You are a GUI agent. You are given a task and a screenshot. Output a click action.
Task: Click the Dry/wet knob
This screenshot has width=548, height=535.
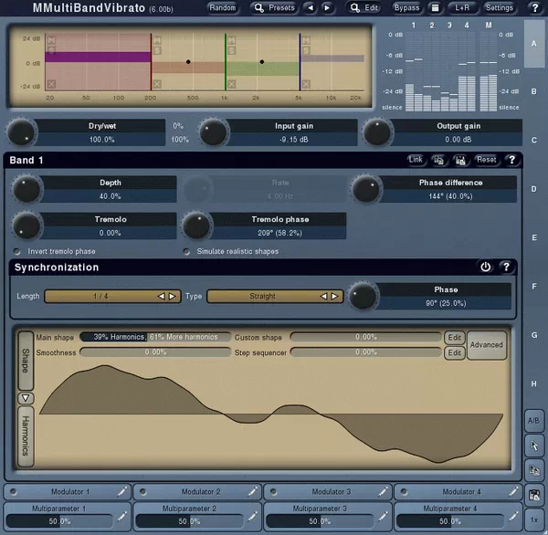21,132
